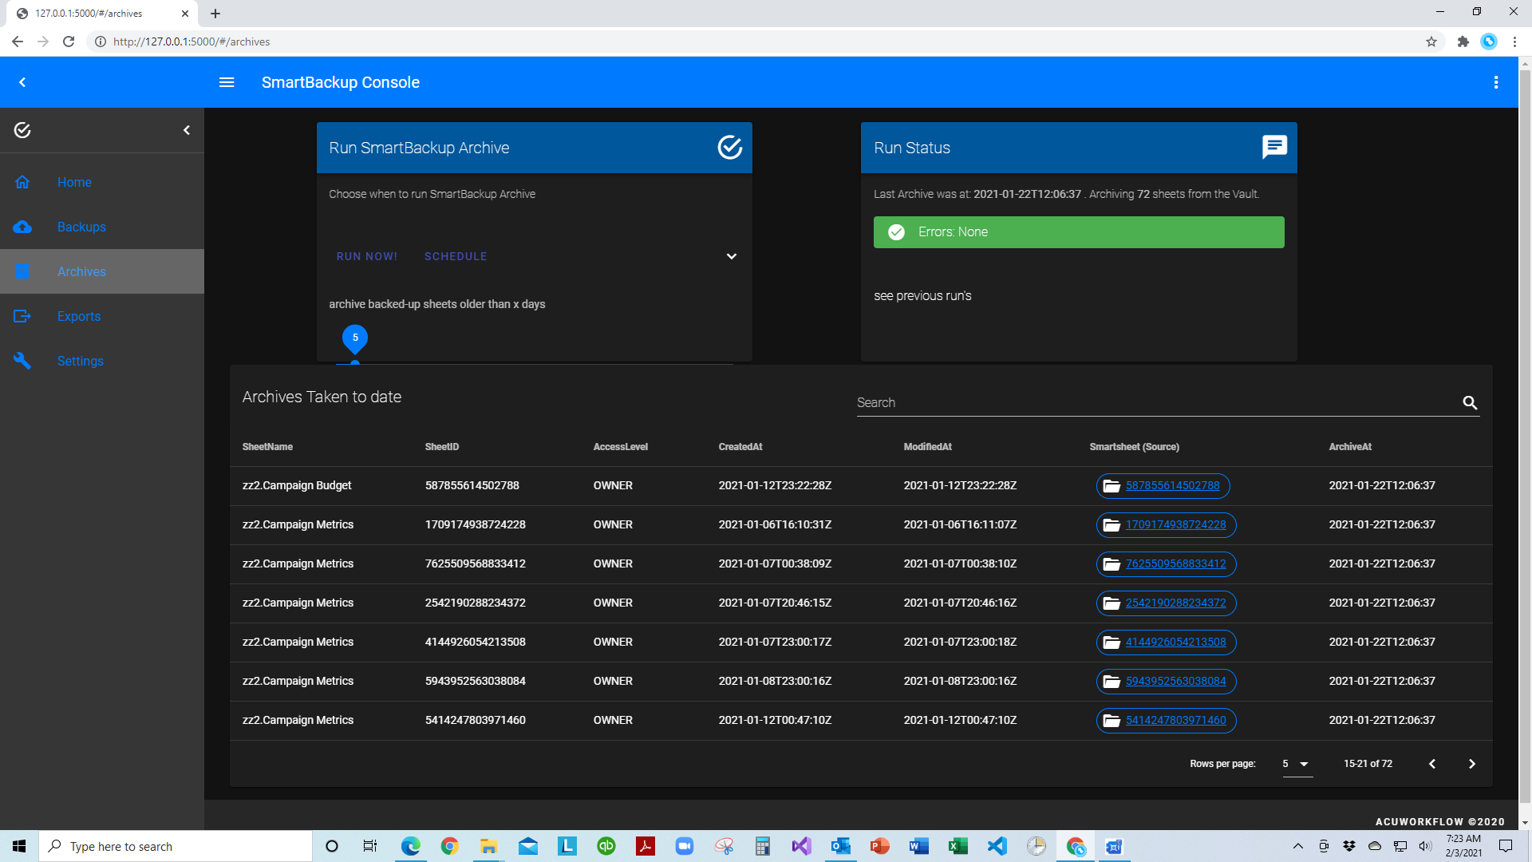Click the Run SmartBackup Archive checkmark icon
This screenshot has height=862, width=1532.
point(729,147)
